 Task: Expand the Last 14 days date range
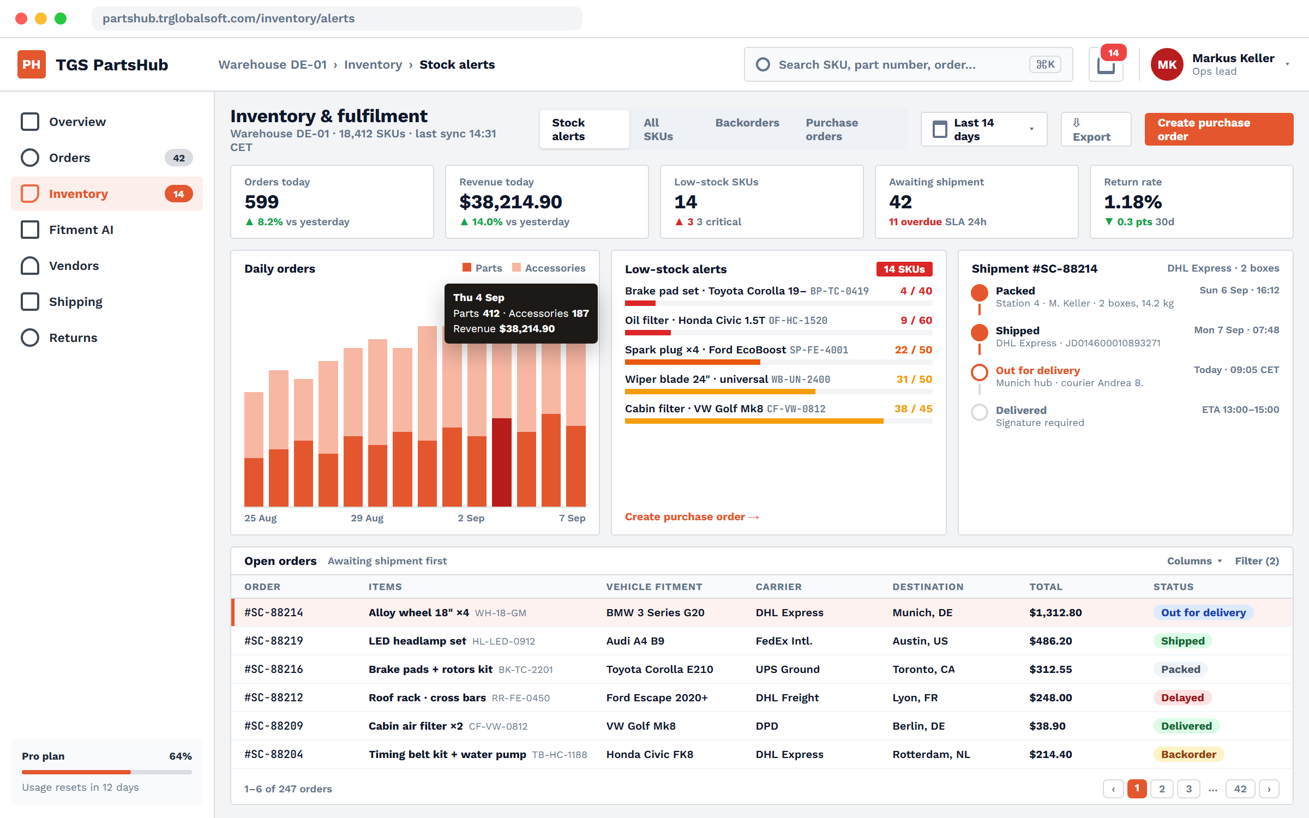point(984,129)
